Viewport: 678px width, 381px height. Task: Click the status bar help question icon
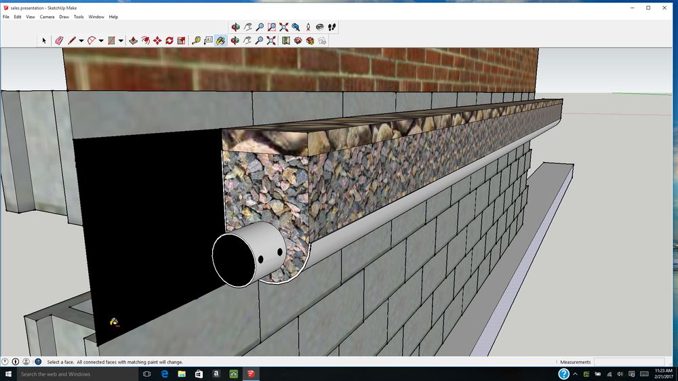pyautogui.click(x=38, y=362)
